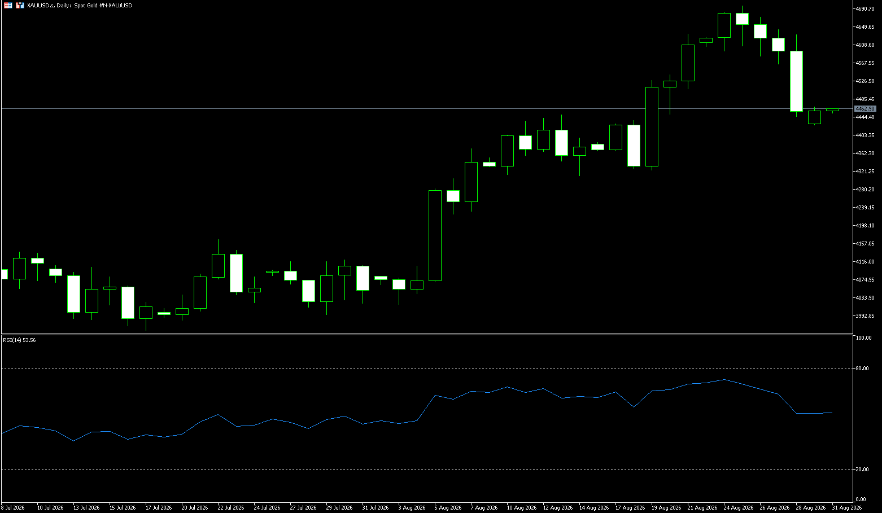Click the 3992.85 price axis label
The width and height of the screenshot is (882, 513).
point(865,316)
